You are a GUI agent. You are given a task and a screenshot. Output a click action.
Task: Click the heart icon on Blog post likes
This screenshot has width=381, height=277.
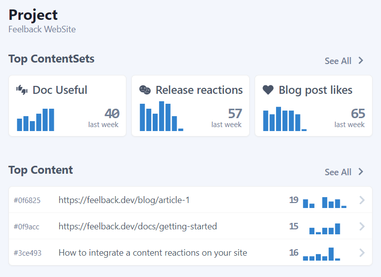[x=268, y=90]
